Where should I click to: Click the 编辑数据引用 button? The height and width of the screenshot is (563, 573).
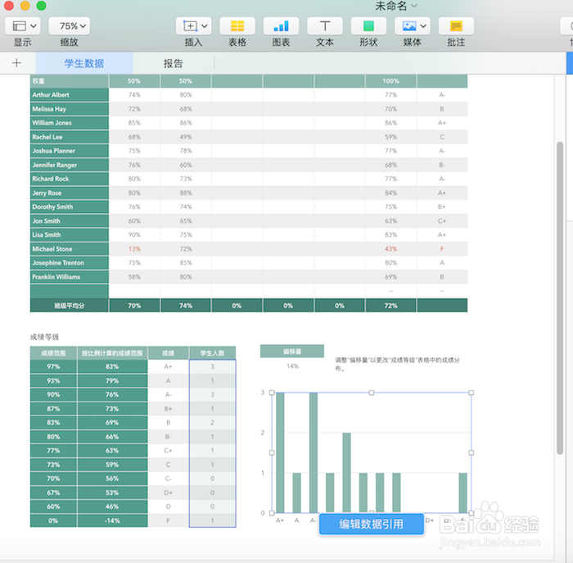point(371,524)
